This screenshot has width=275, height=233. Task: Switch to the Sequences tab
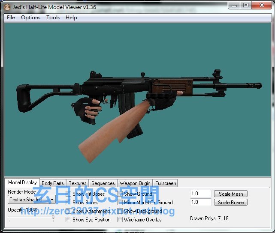point(103,183)
